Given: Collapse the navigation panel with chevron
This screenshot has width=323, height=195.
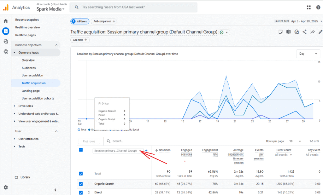Looking at the screenshot, I should [55, 190].
